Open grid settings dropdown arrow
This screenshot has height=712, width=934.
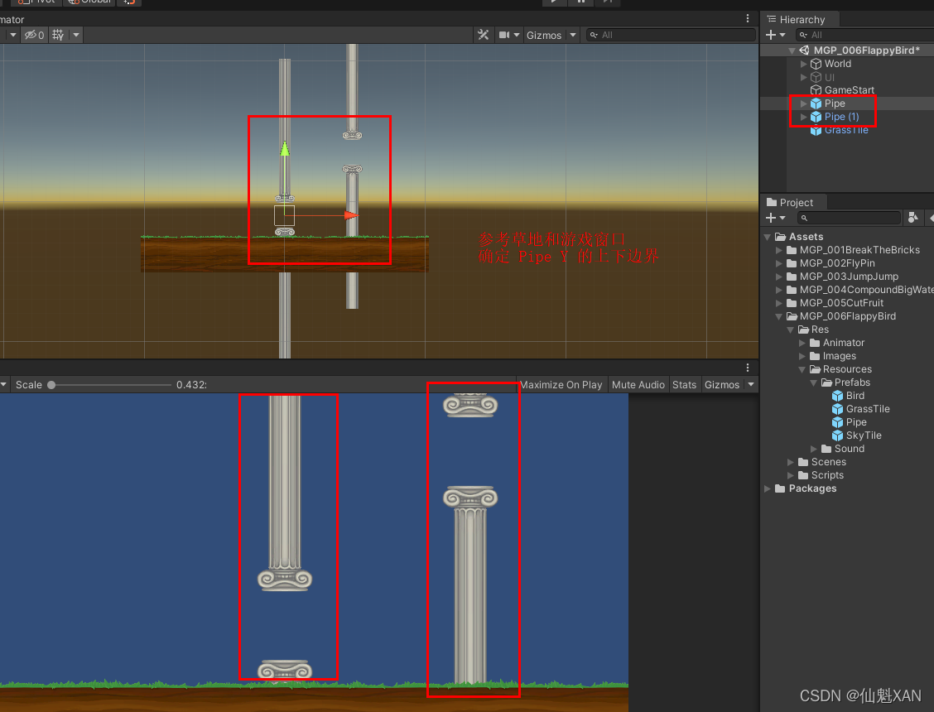(x=75, y=35)
